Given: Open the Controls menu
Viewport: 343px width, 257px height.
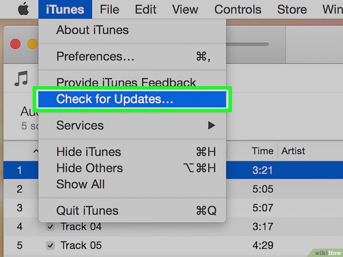Looking at the screenshot, I should [238, 9].
